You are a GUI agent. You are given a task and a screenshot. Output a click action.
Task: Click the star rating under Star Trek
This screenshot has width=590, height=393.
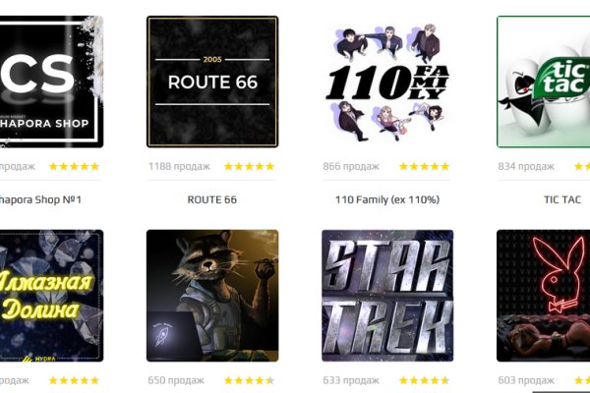click(x=425, y=380)
